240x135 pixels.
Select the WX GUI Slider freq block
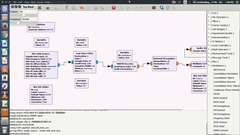tap(41, 94)
